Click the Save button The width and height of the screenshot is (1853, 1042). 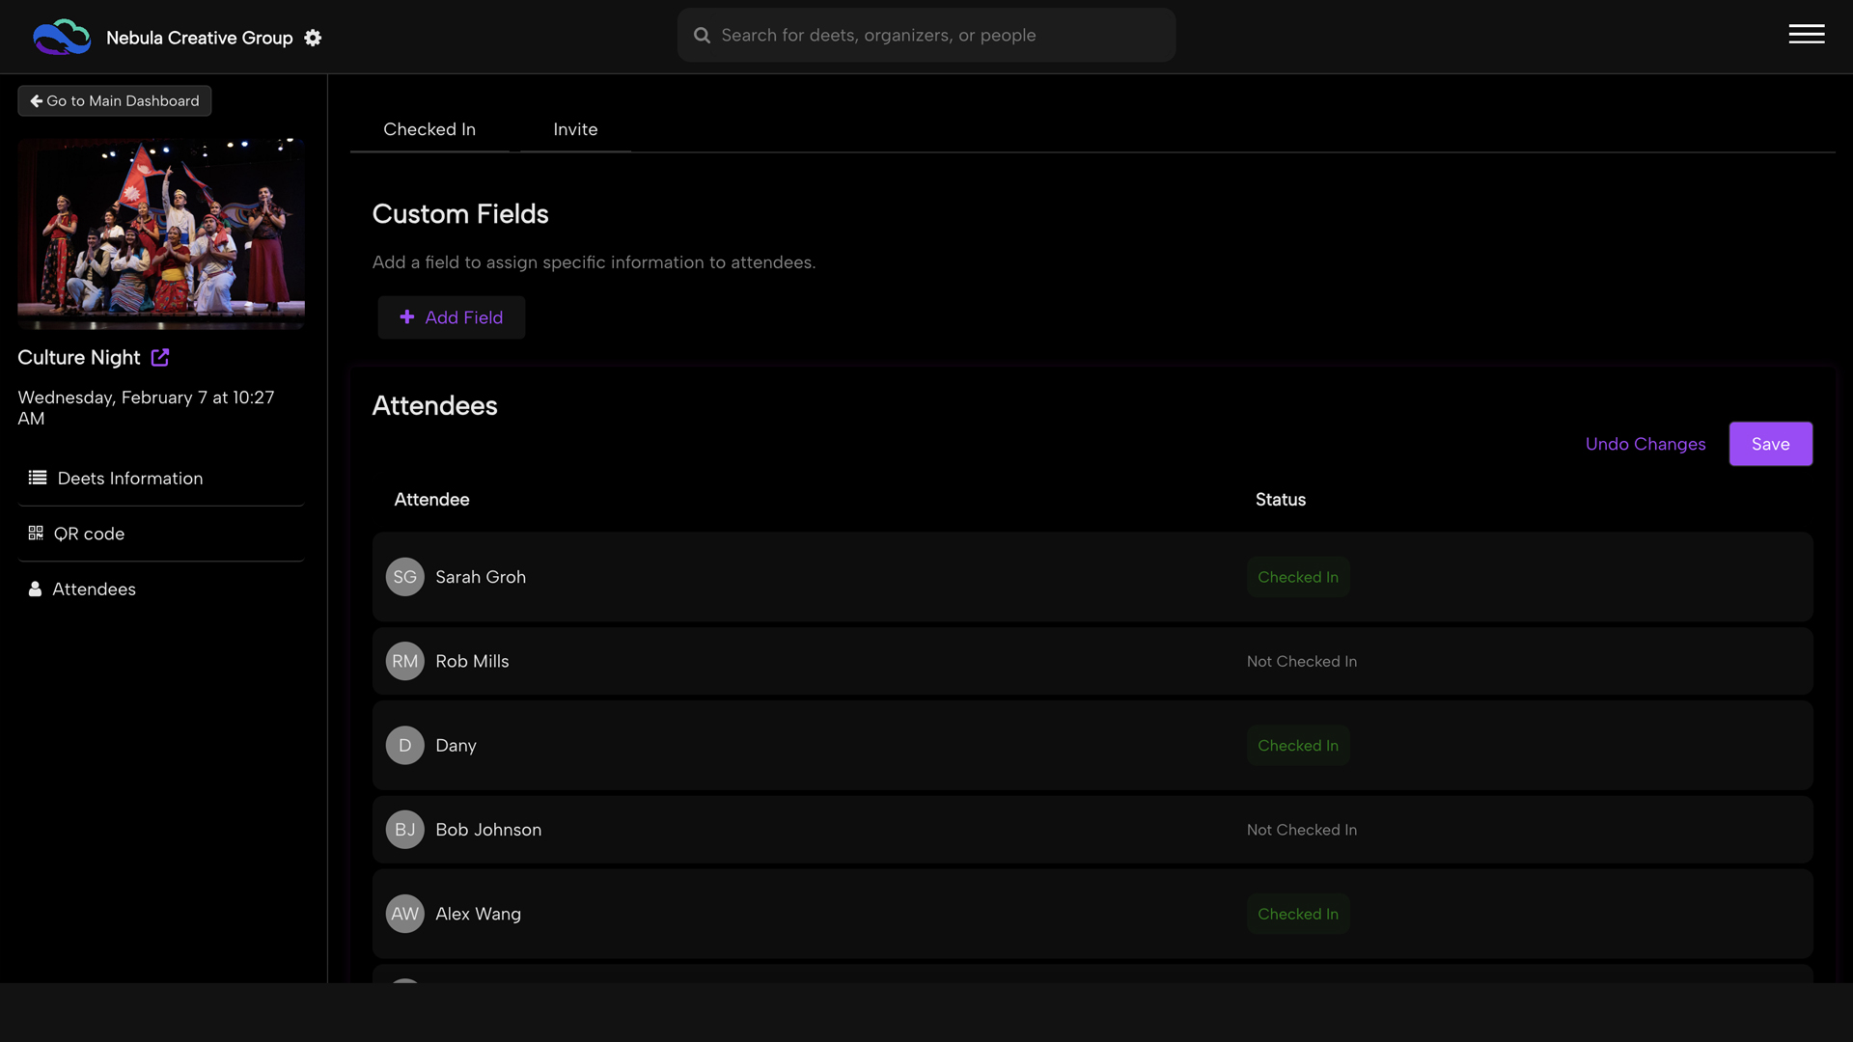click(x=1770, y=444)
